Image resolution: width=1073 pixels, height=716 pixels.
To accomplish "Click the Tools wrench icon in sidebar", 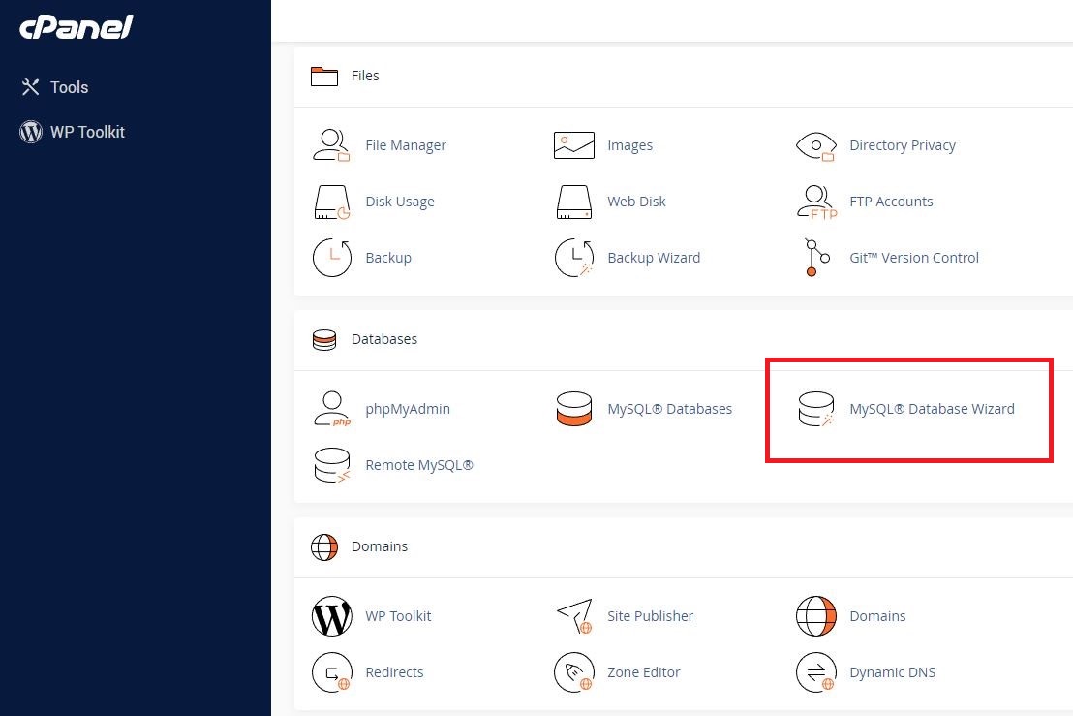I will click(x=30, y=87).
